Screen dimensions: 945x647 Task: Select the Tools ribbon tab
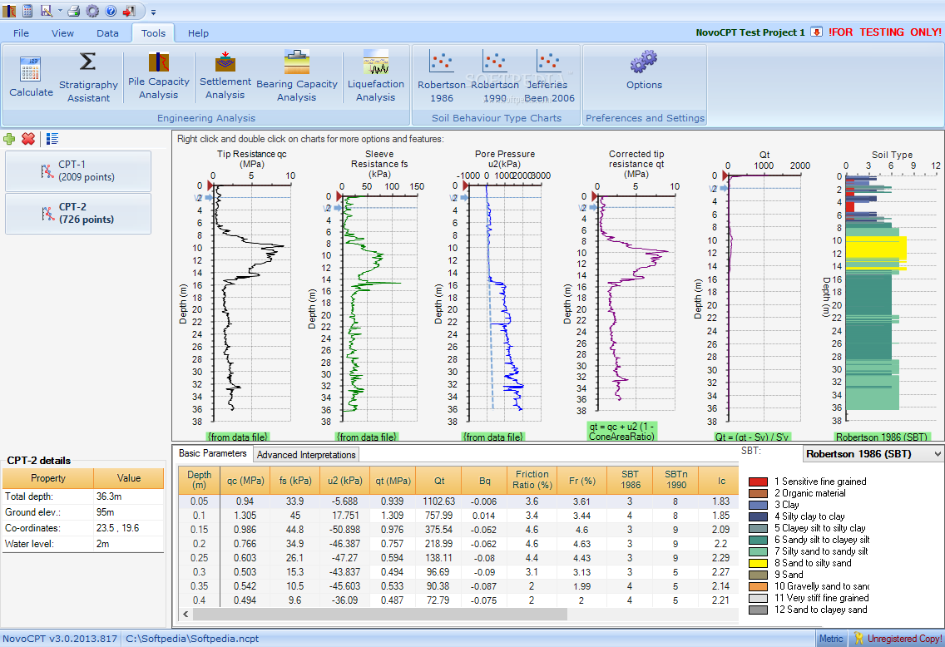[x=153, y=33]
